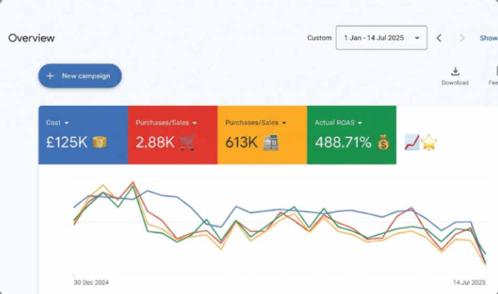Click the money bag icon beside 488.71%

point(383,142)
